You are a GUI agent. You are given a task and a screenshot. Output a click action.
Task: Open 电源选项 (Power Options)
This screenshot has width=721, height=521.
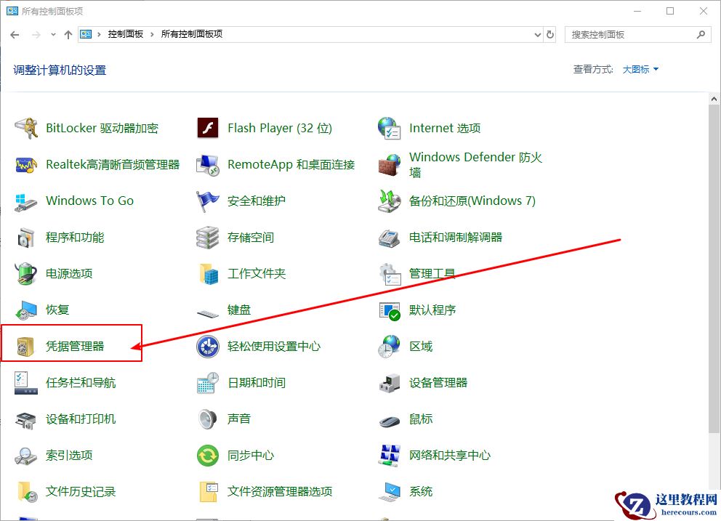(66, 273)
